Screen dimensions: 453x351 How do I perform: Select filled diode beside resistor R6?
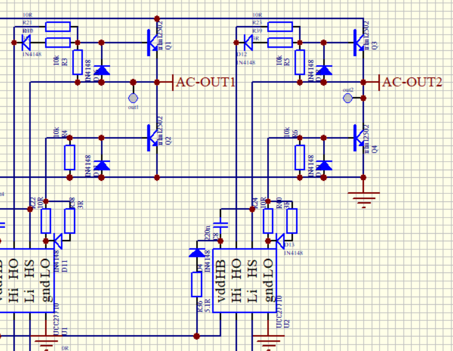(324, 165)
